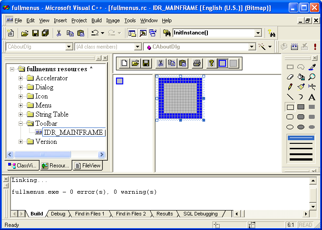The height and width of the screenshot is (230, 322).
Task: Switch to the FileView tab
Action: click(x=88, y=166)
